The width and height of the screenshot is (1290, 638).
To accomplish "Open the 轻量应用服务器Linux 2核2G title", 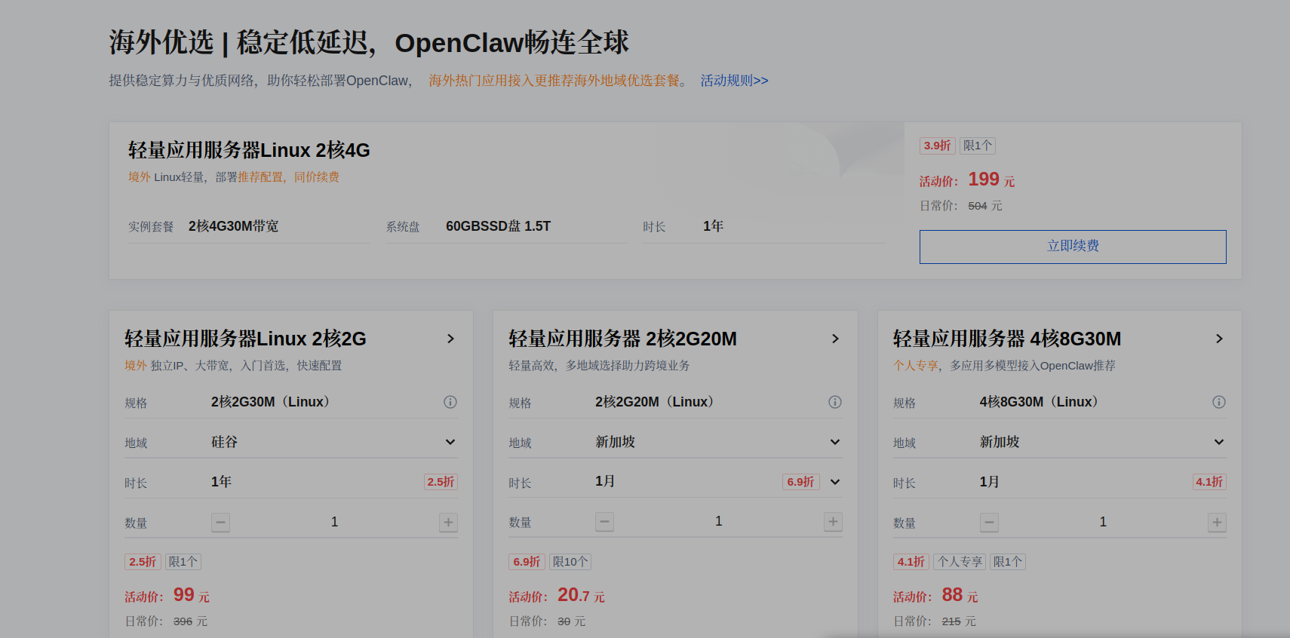I will coord(245,339).
